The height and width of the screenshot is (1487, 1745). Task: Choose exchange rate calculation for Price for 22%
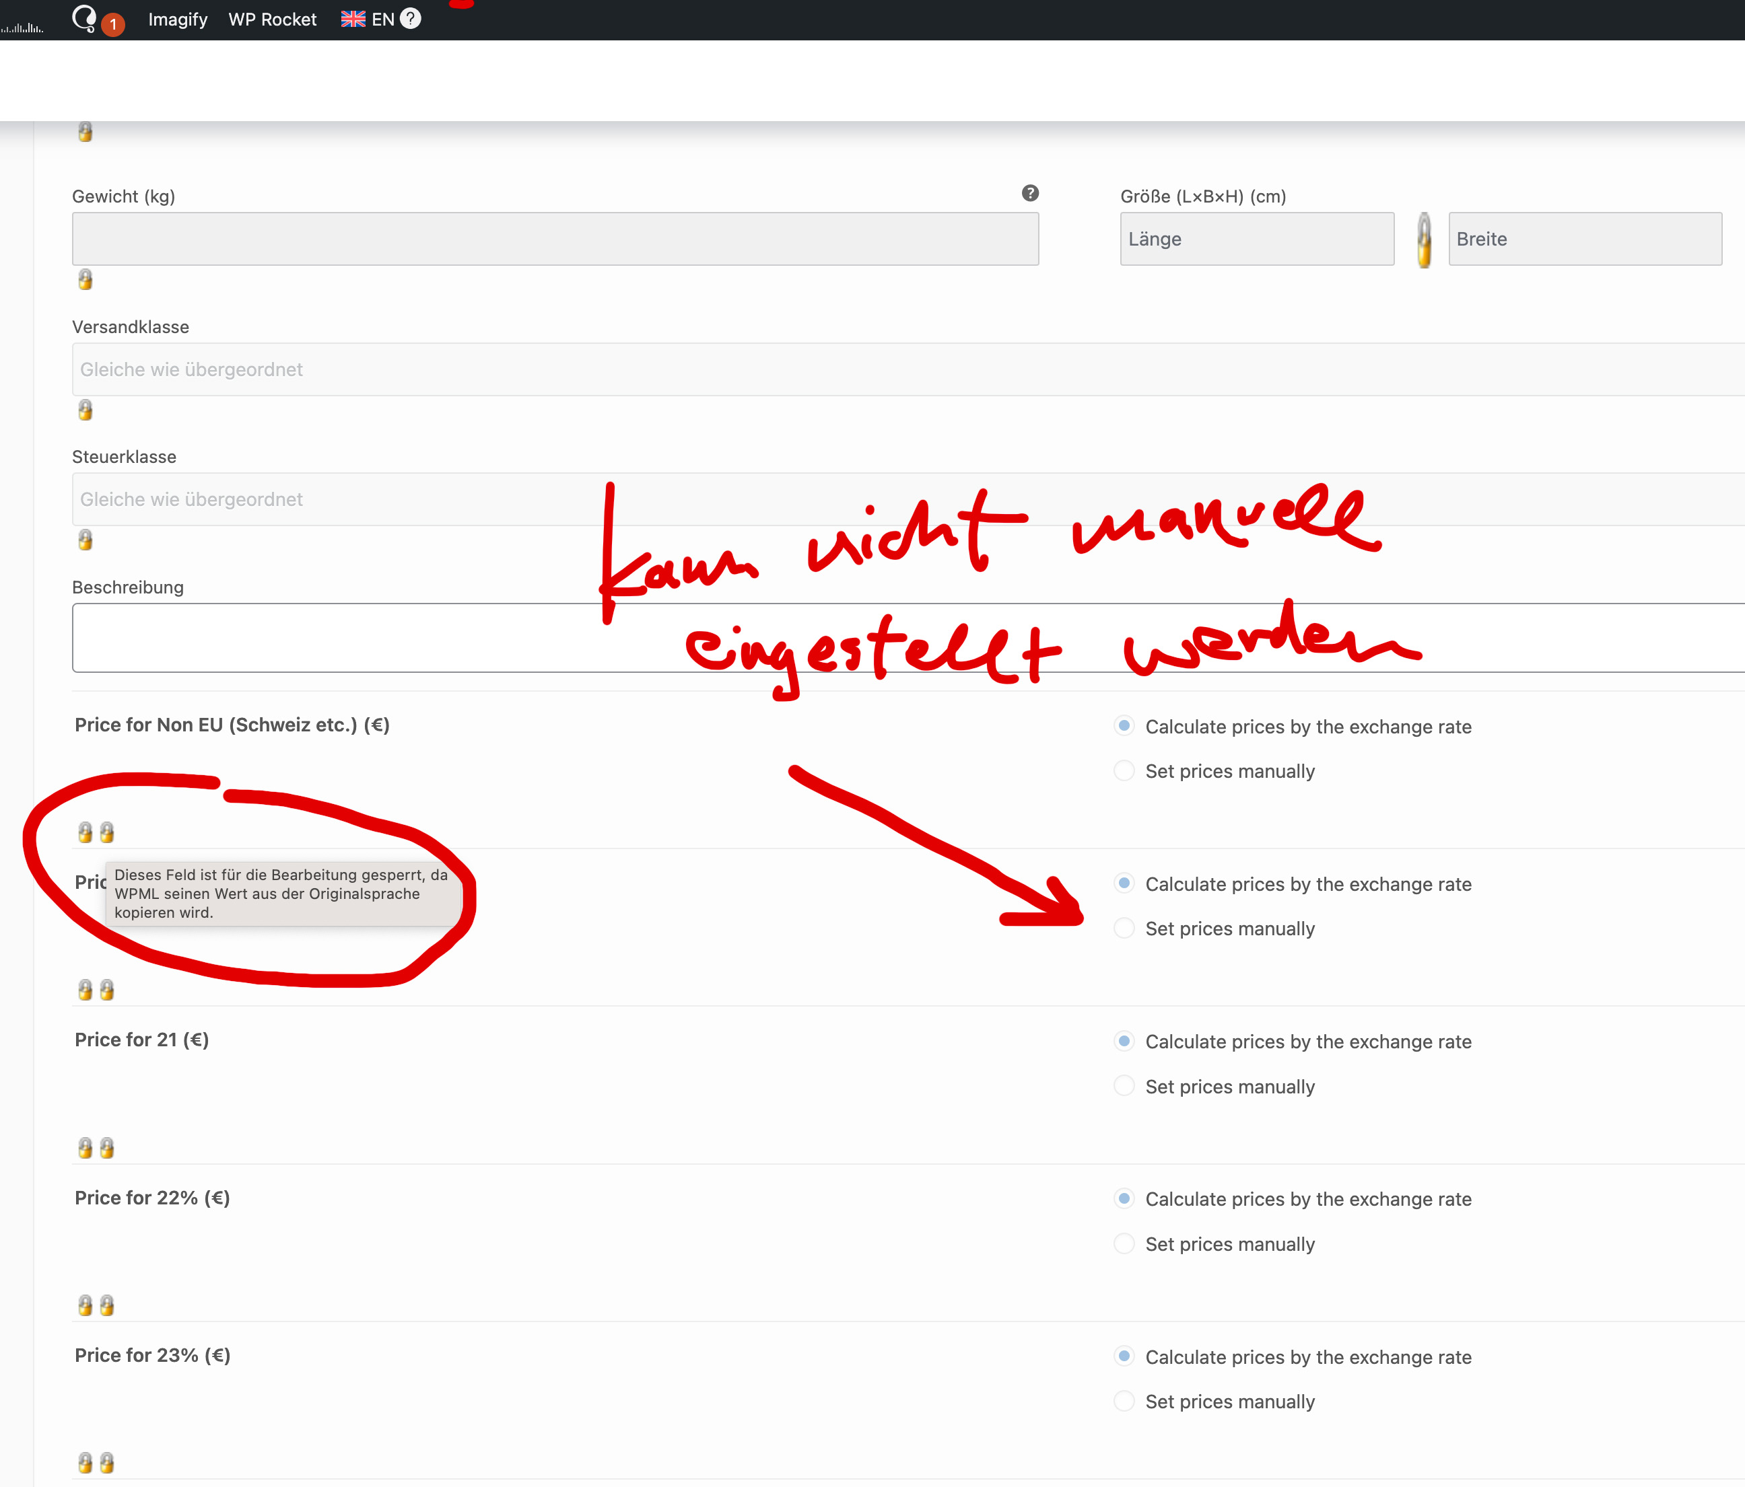pos(1124,1198)
